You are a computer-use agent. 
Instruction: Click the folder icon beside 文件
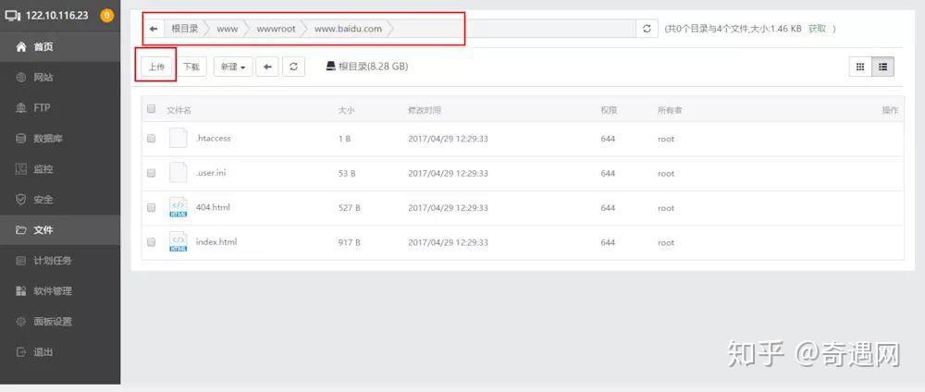[x=21, y=230]
